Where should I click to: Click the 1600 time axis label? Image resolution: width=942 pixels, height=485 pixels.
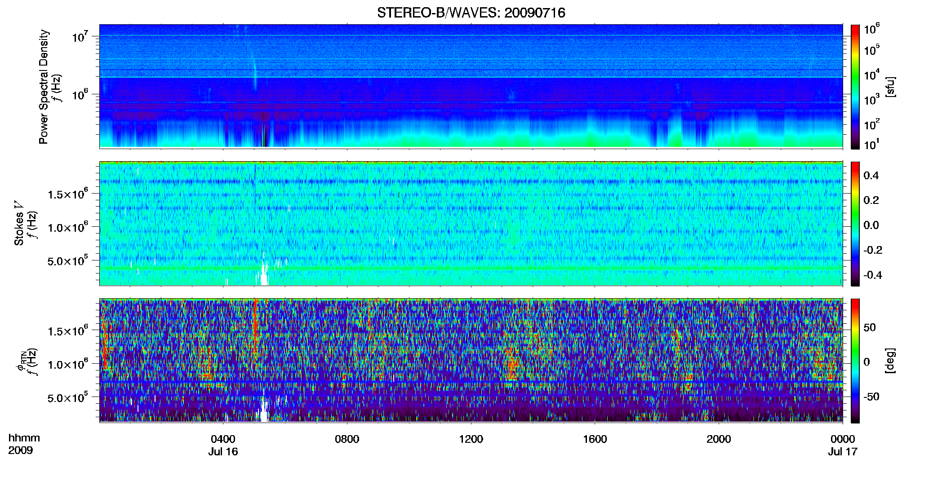595,439
